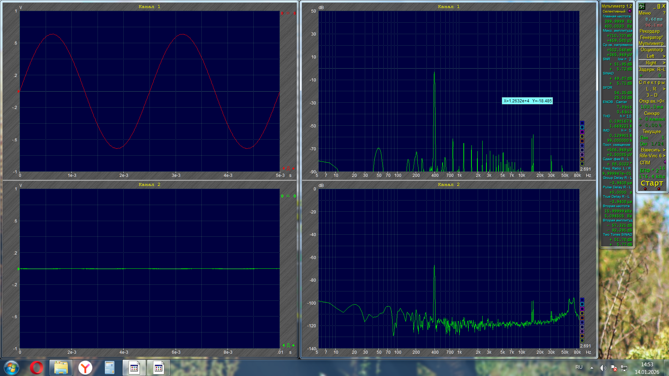
Task: Click the RU language indicator in tray
Action: [x=579, y=367]
